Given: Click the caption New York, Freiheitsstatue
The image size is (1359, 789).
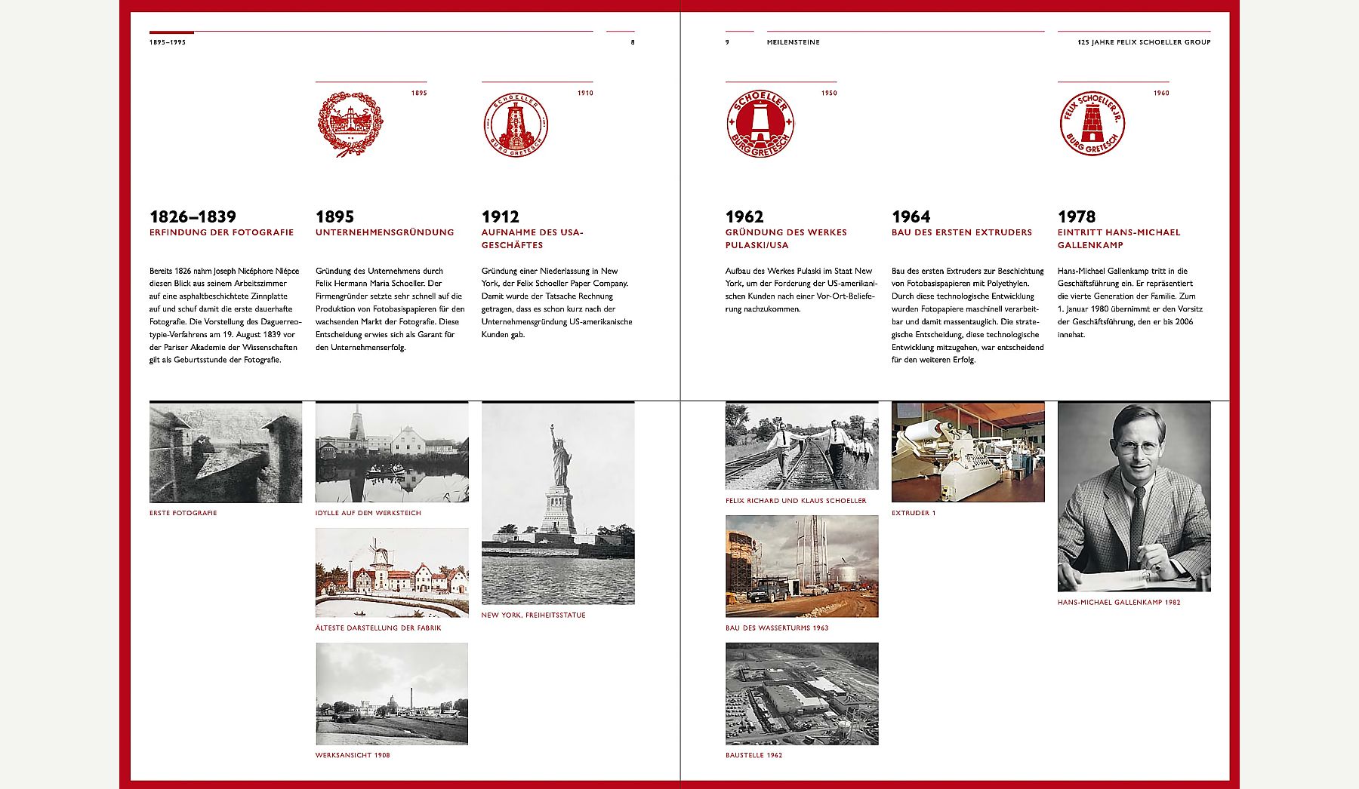Looking at the screenshot, I should pyautogui.click(x=534, y=615).
